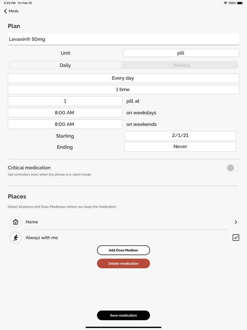The height and width of the screenshot is (330, 247).
Task: Click the Home house icon
Action: [15, 222]
